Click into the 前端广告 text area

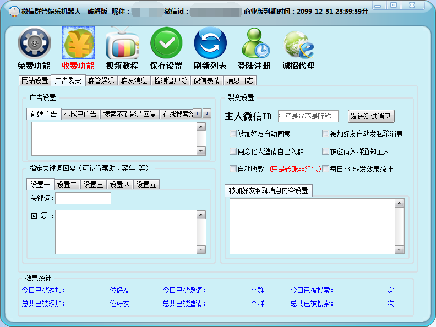(115, 139)
